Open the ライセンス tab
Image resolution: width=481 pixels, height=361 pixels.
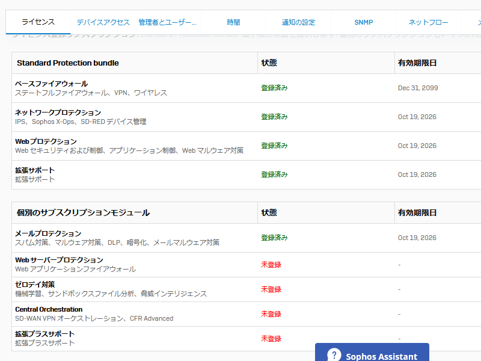coord(38,22)
